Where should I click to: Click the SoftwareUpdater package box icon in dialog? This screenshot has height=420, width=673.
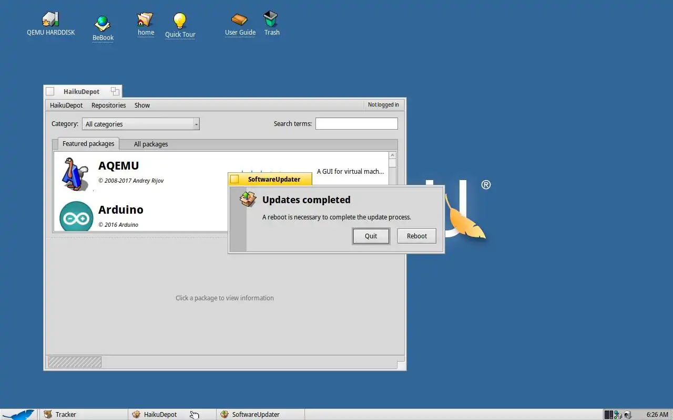248,199
